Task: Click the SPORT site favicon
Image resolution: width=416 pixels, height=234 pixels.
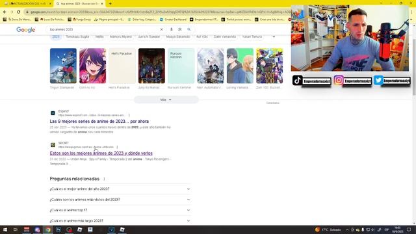Action: [53, 145]
